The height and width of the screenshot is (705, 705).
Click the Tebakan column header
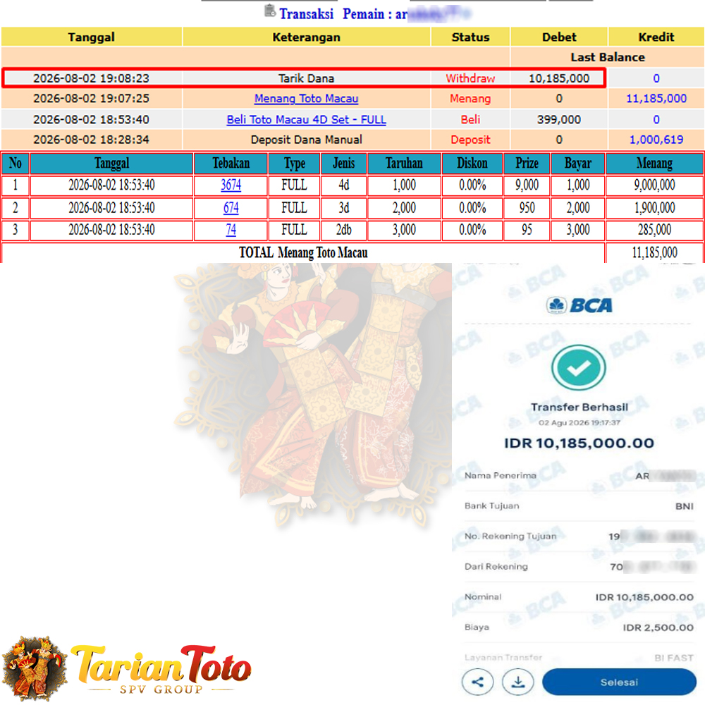click(x=231, y=164)
